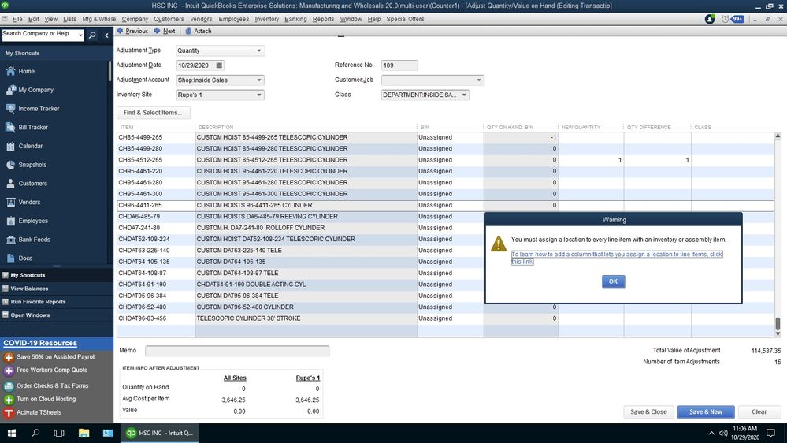Open the Home shortcut

(x=26, y=71)
